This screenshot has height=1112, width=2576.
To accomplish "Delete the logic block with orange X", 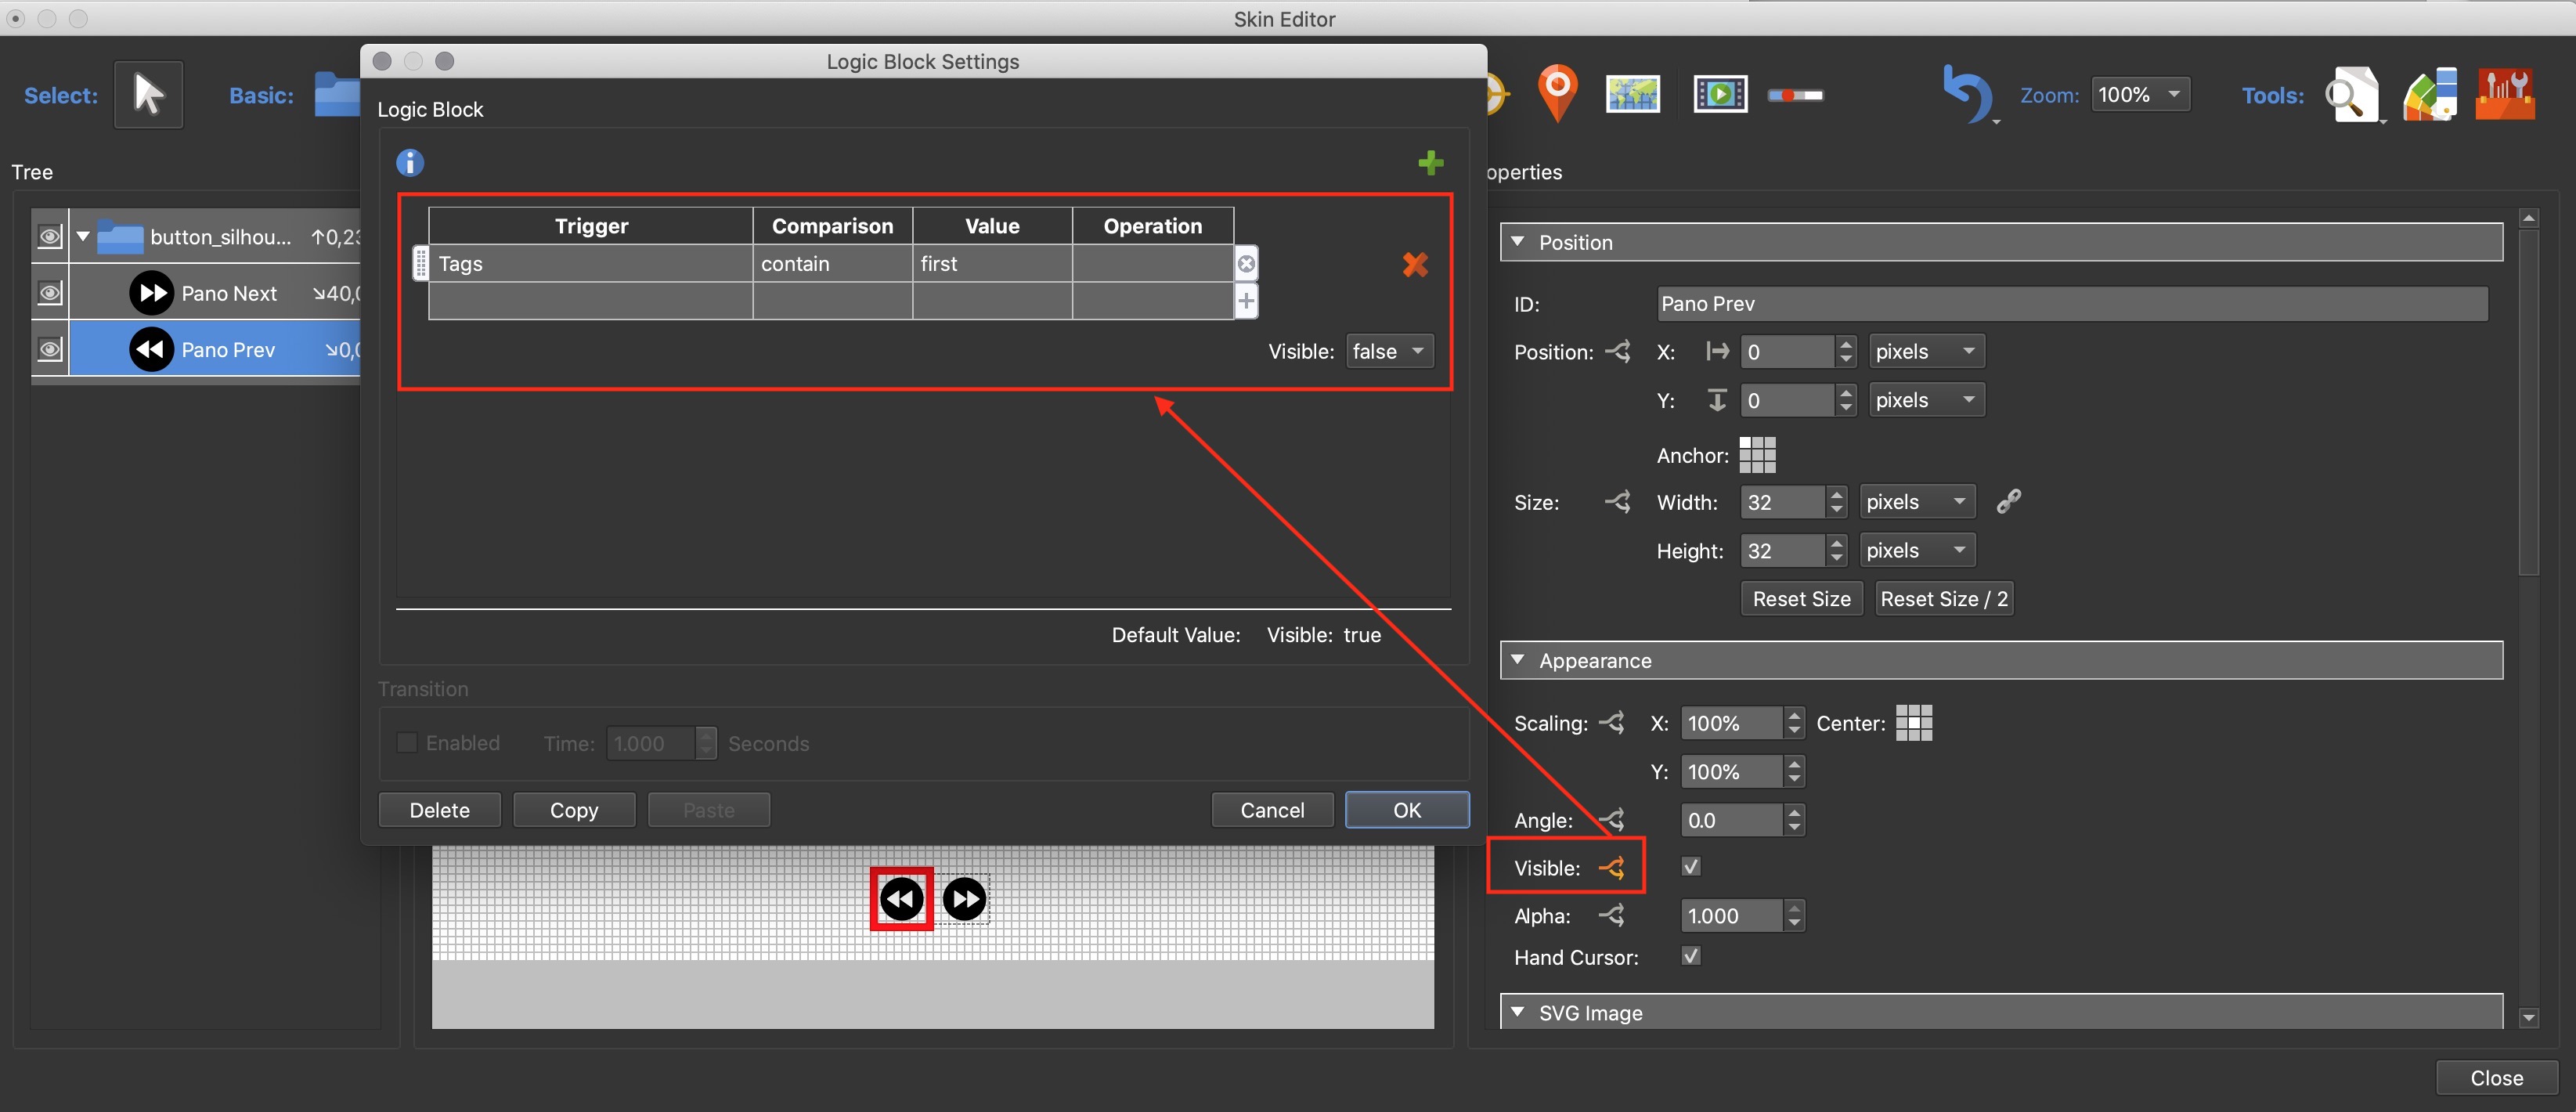I will 1415,264.
